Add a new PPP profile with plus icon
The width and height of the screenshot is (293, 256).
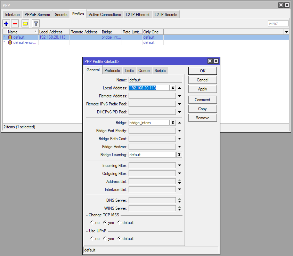pos(6,24)
